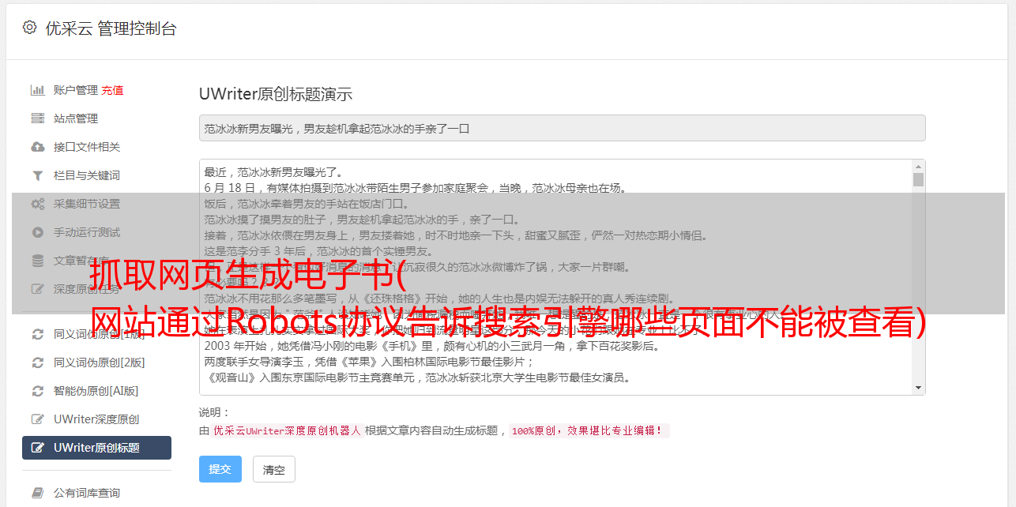This screenshot has width=1016, height=507.
Task: Click the line starting 2003 年开始
Action: (x=433, y=346)
